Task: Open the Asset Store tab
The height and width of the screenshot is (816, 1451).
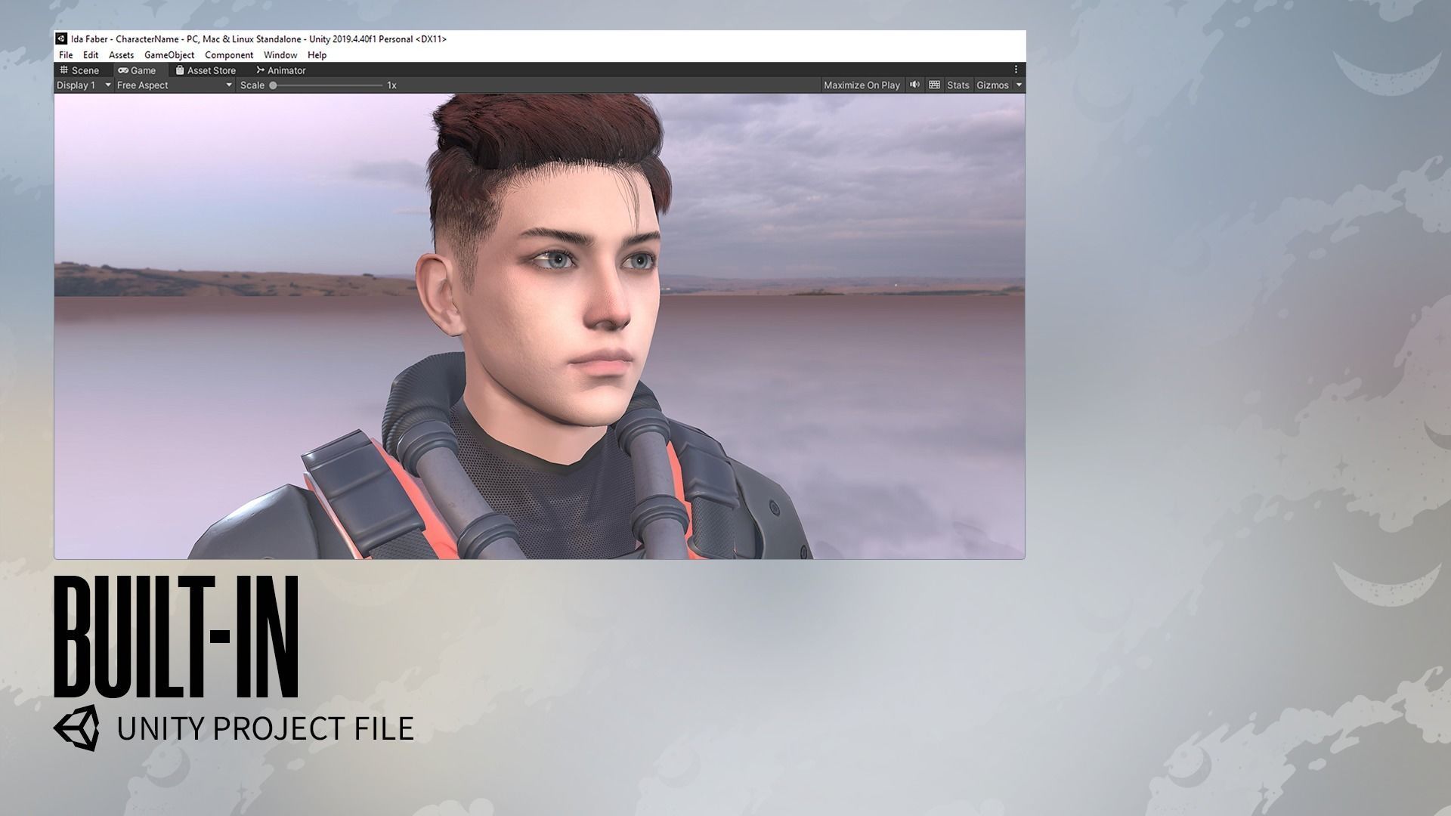Action: pyautogui.click(x=206, y=70)
